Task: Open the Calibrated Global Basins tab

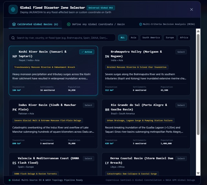Action: tap(35, 24)
